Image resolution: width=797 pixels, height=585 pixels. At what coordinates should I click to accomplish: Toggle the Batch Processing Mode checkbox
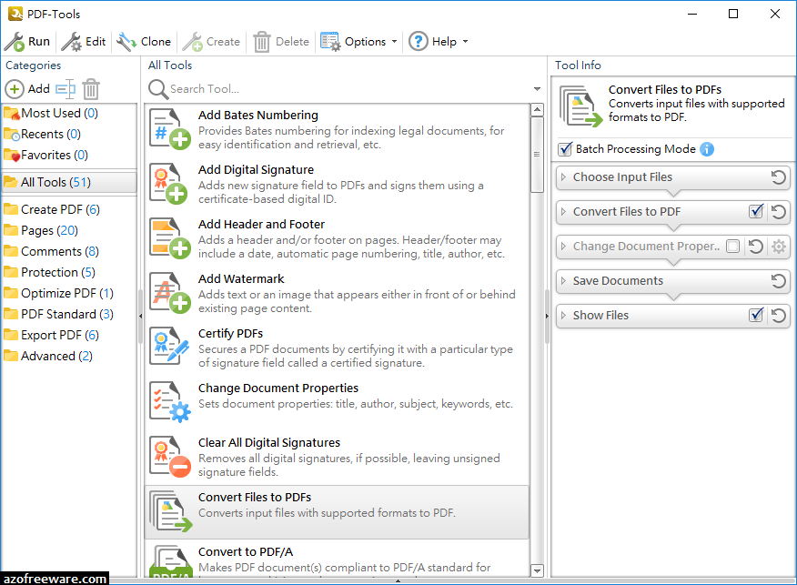[565, 149]
